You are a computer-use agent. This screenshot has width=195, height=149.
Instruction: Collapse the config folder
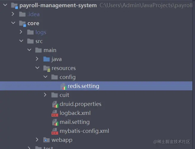tap(45, 77)
